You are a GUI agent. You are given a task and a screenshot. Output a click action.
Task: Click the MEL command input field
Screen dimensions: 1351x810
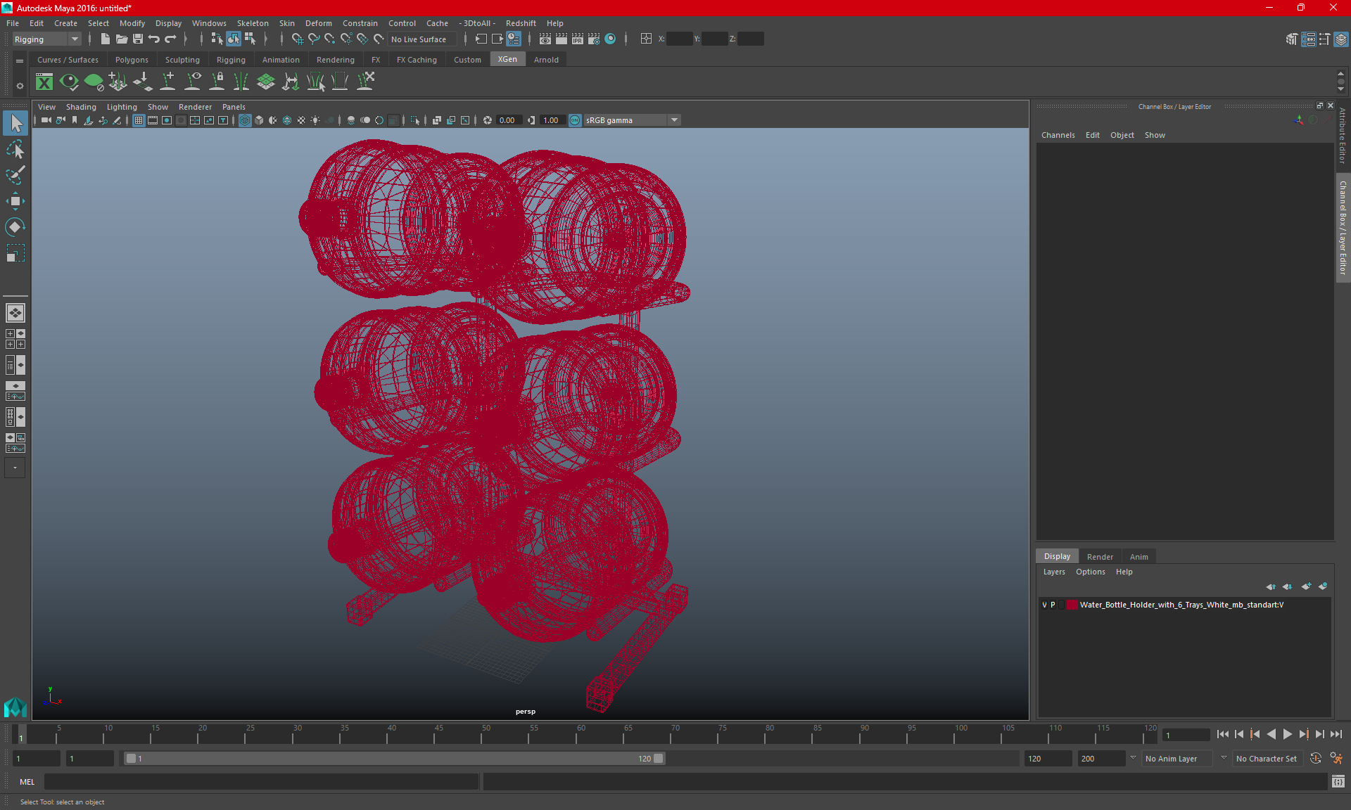pos(260,782)
